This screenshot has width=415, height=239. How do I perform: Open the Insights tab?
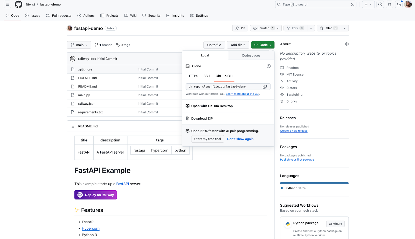pos(175,16)
